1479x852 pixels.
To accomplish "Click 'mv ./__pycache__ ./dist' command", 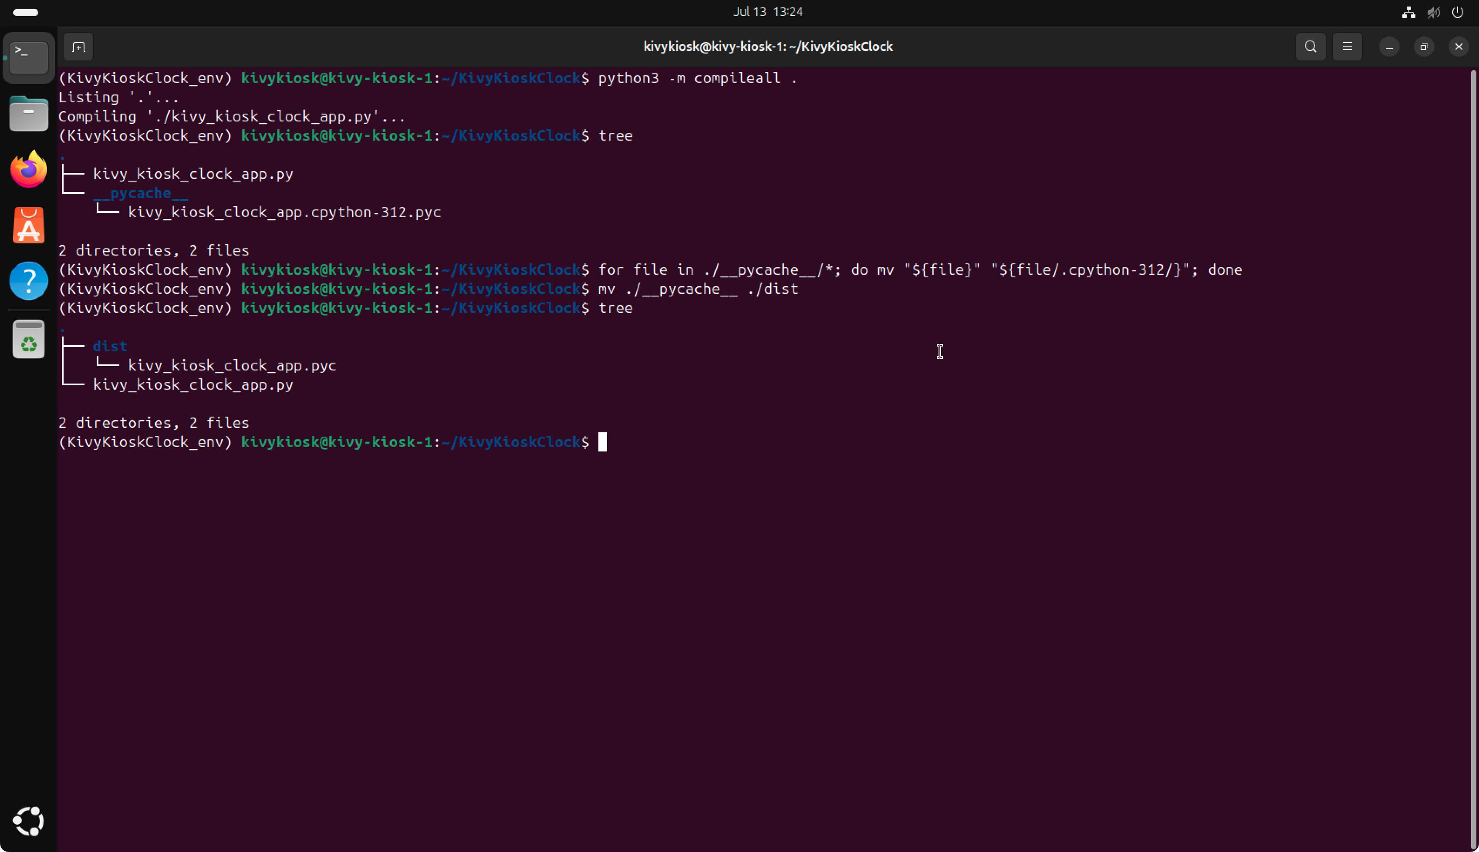I will click(x=698, y=289).
